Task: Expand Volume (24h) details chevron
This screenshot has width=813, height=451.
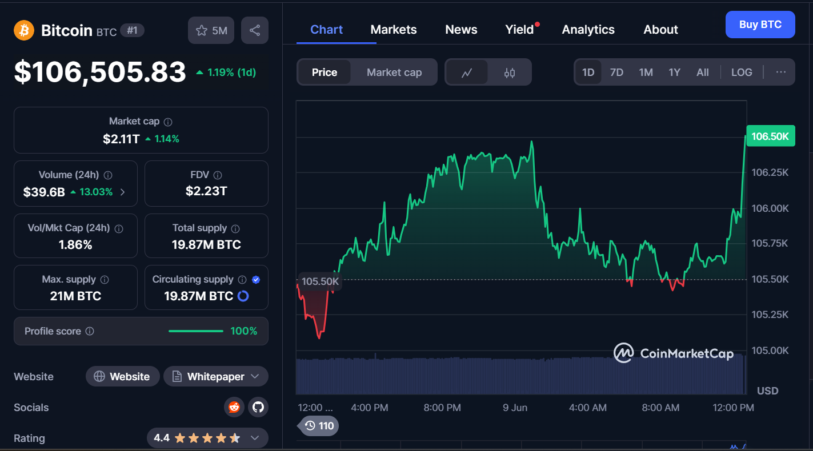Action: pyautogui.click(x=122, y=192)
